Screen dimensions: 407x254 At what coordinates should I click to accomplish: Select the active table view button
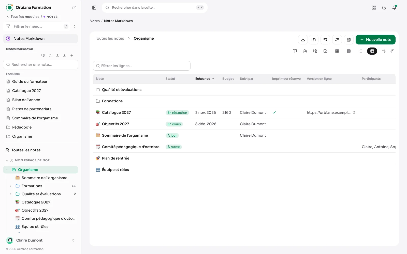pyautogui.click(x=372, y=51)
